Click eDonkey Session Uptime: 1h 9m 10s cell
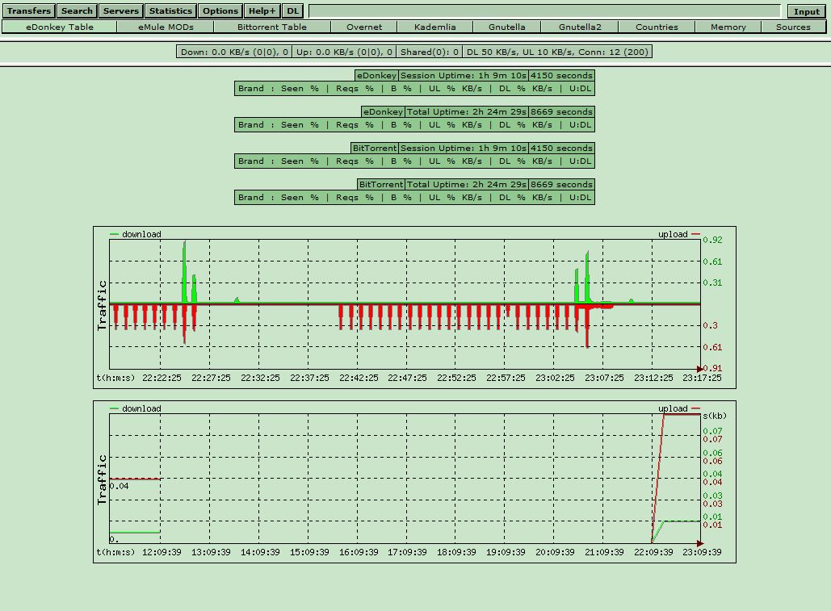 coord(464,76)
